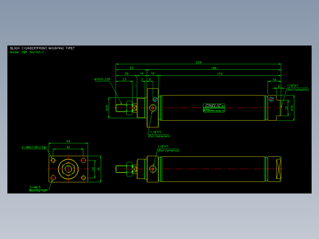The height and width of the screenshot is (239, 319).
Task: Select the green "Model:" line under the title
Action: click(27, 52)
